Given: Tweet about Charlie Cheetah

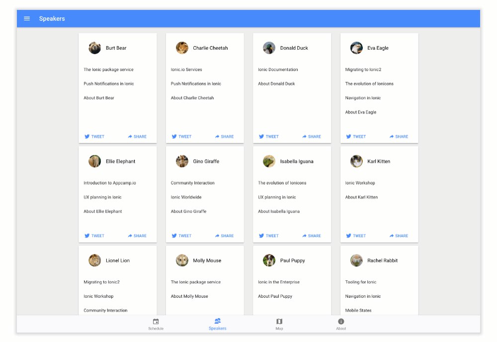Looking at the screenshot, I should pos(181,137).
